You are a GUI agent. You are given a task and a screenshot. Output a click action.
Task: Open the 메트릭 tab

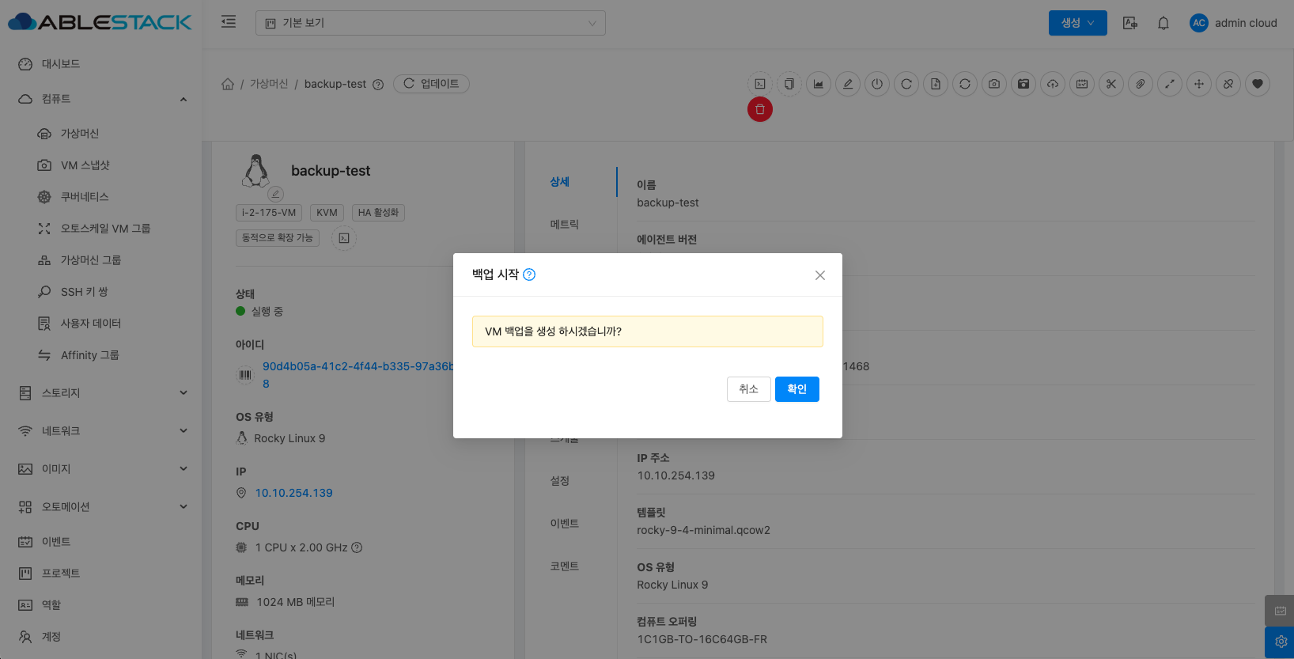pos(565,225)
